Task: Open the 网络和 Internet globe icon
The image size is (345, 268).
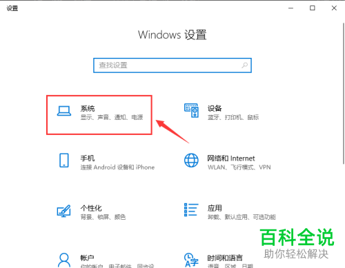Action: (x=191, y=161)
